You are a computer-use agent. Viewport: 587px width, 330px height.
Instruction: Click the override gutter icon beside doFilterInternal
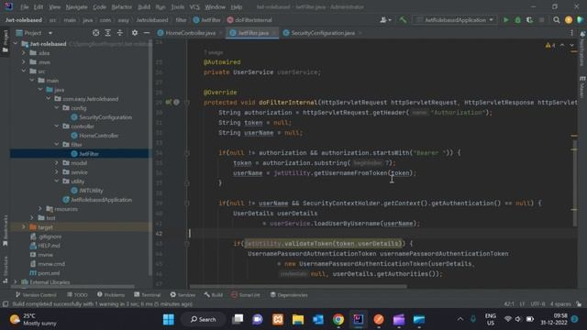click(x=169, y=102)
